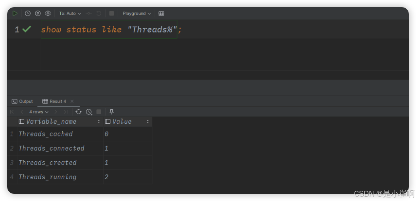This screenshot has width=416, height=201.
Task: Select the Threads_connected cell
Action: point(60,148)
